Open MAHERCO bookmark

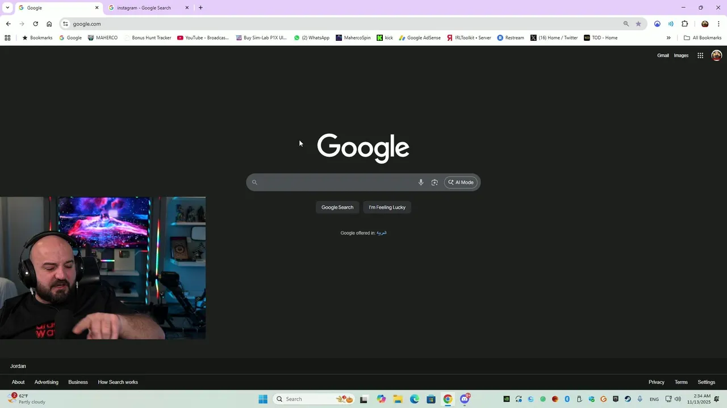[x=103, y=38]
